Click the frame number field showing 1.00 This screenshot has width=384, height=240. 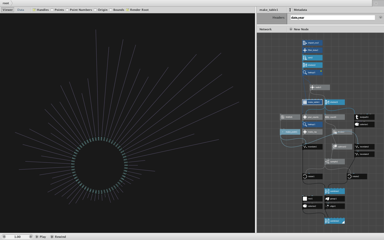(x=17, y=237)
